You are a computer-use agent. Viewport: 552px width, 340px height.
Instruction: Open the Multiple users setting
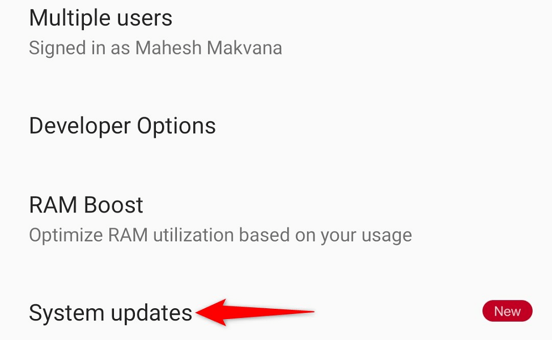[x=276, y=32]
